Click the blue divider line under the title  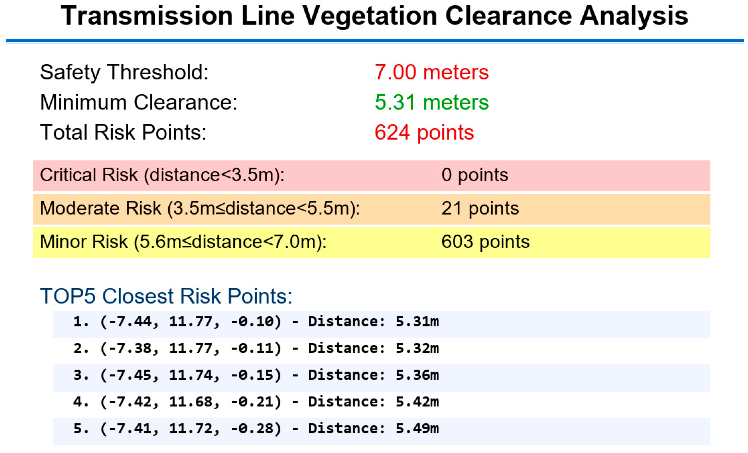[x=374, y=41]
